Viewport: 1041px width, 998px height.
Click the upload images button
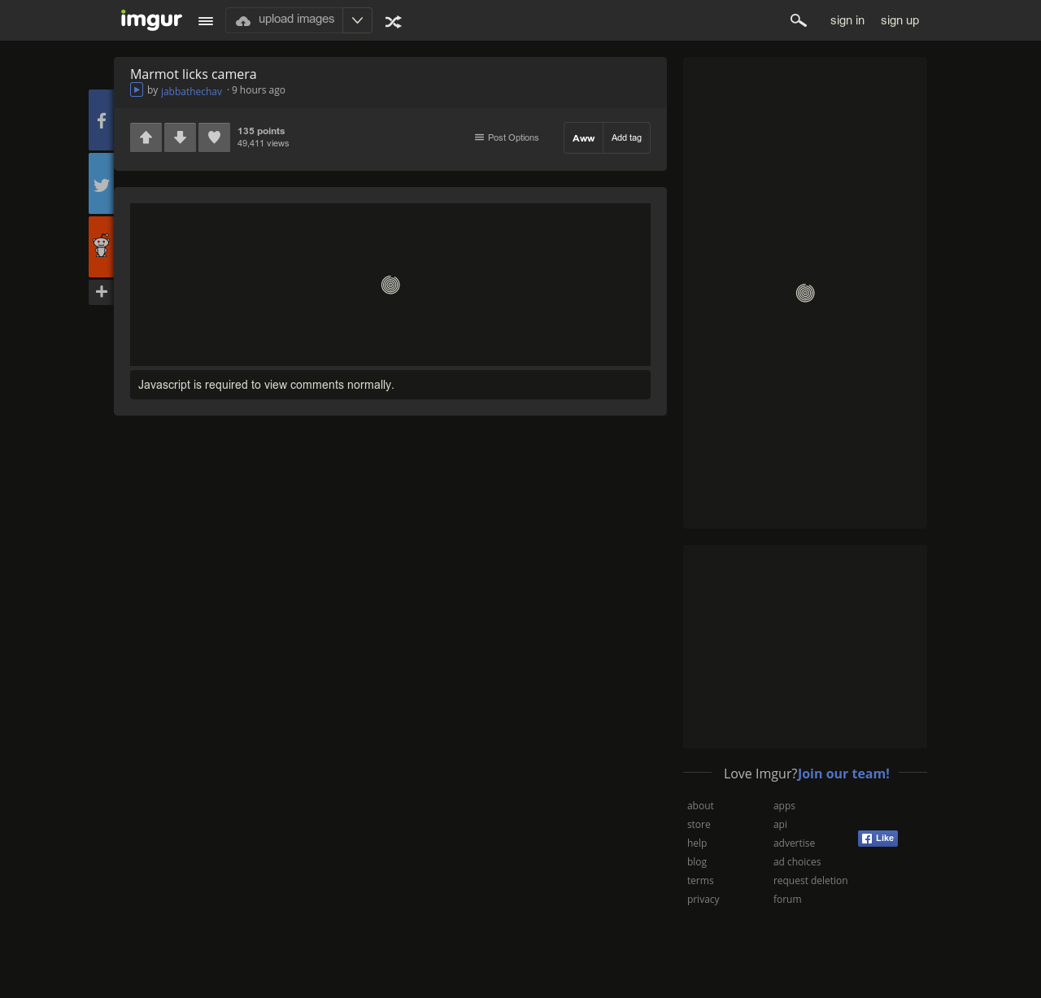285,20
